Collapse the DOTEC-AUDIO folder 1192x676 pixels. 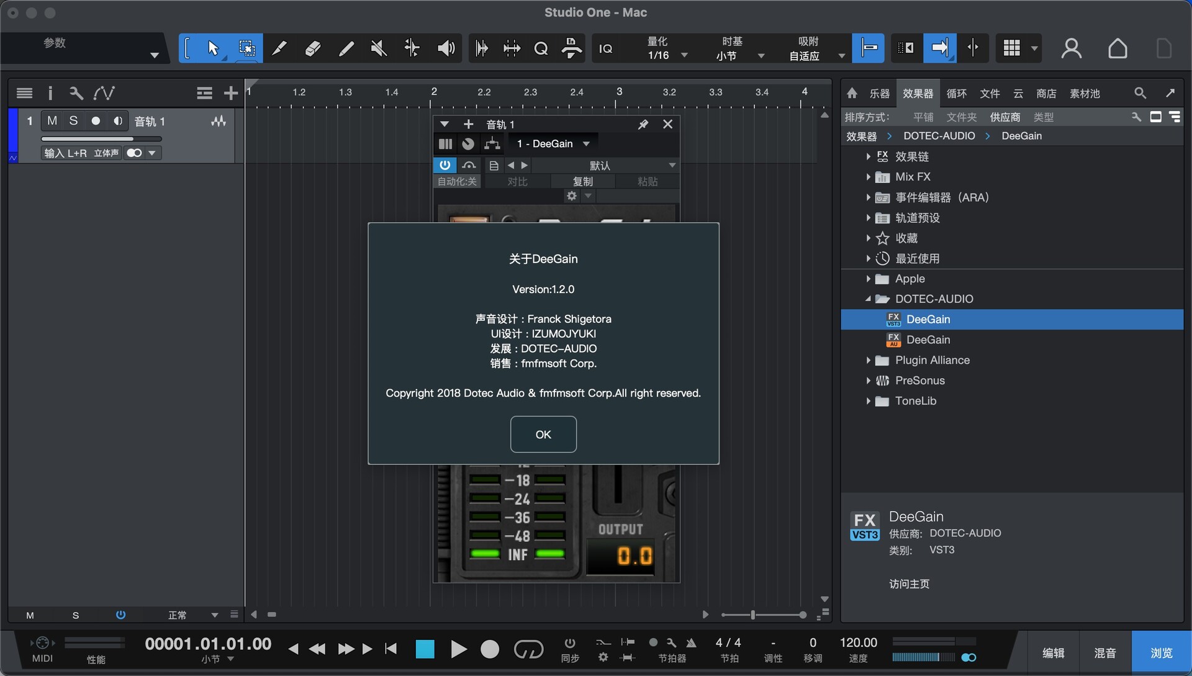pos(868,299)
